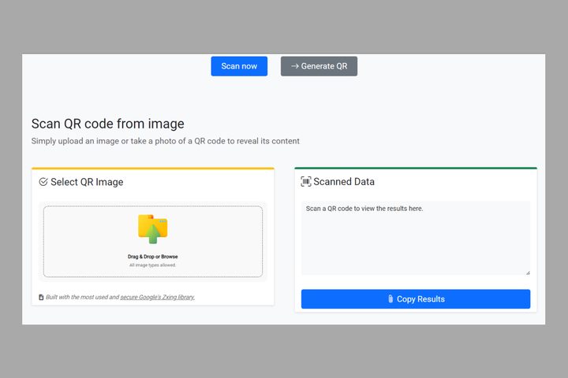Click the arrow icon on Generate QR

pyautogui.click(x=294, y=66)
